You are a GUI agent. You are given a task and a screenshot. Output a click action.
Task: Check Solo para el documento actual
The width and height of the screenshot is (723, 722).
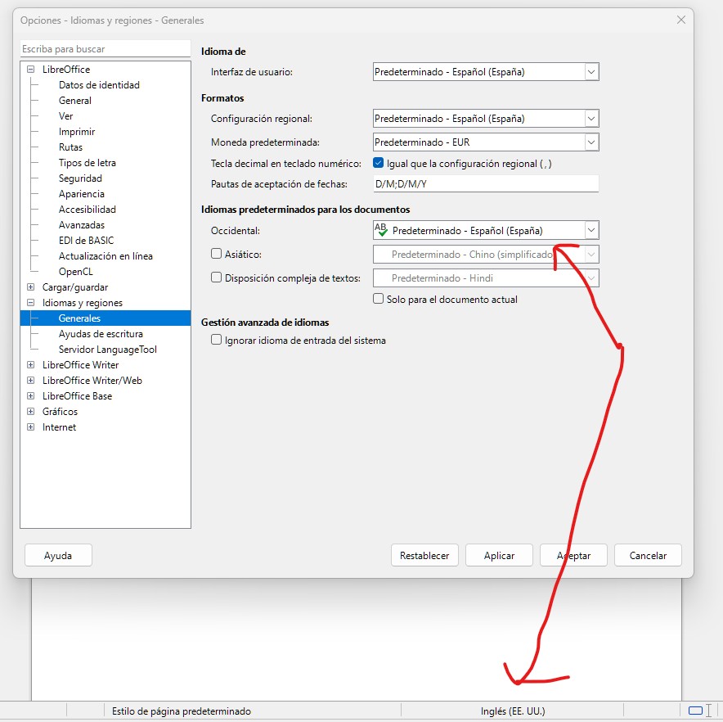click(x=379, y=299)
